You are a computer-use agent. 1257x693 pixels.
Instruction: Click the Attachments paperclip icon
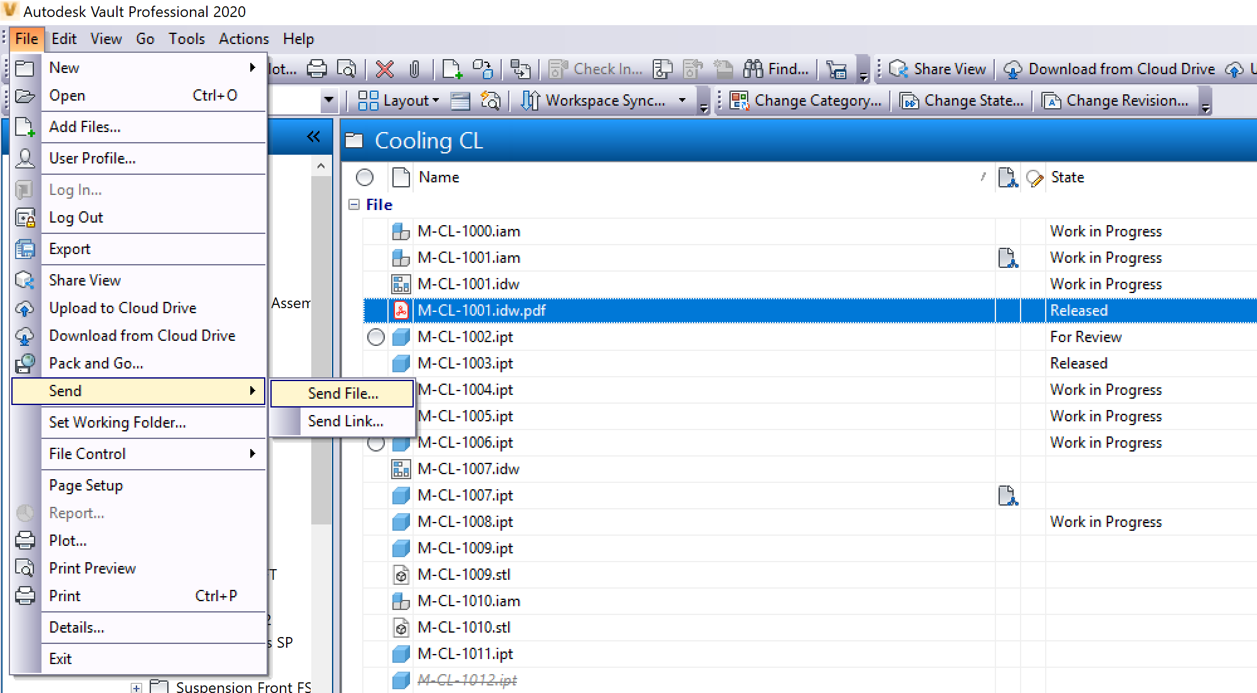(x=414, y=69)
